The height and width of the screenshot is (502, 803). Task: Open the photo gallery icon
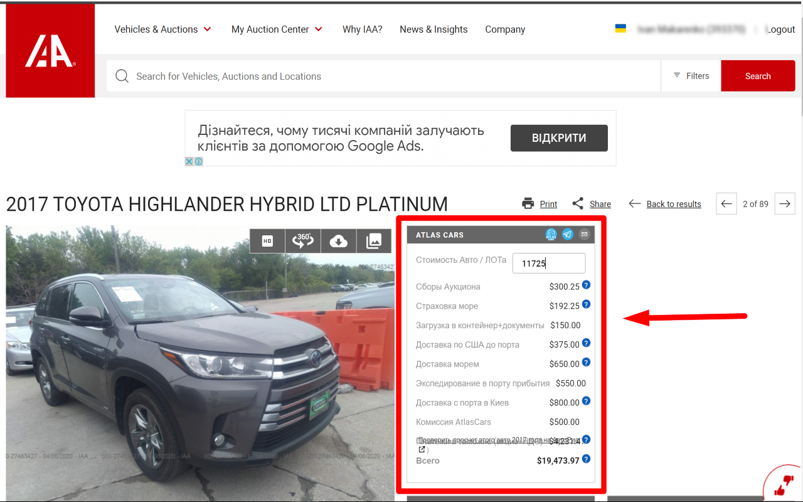374,241
